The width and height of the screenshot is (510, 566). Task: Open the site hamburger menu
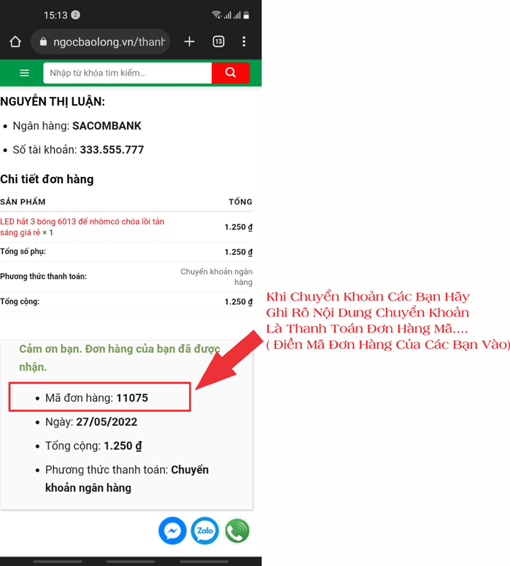pos(25,73)
